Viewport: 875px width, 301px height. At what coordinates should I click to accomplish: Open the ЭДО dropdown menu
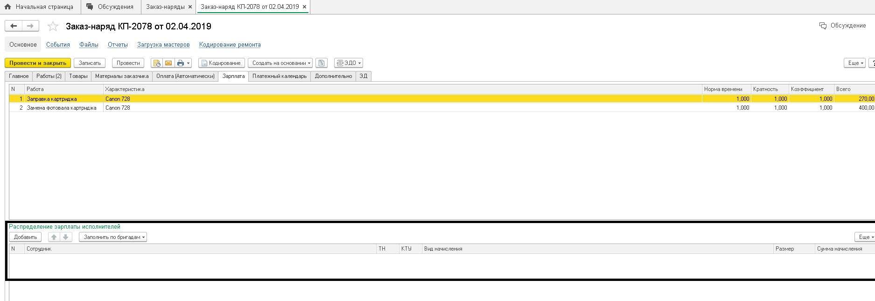pos(349,63)
